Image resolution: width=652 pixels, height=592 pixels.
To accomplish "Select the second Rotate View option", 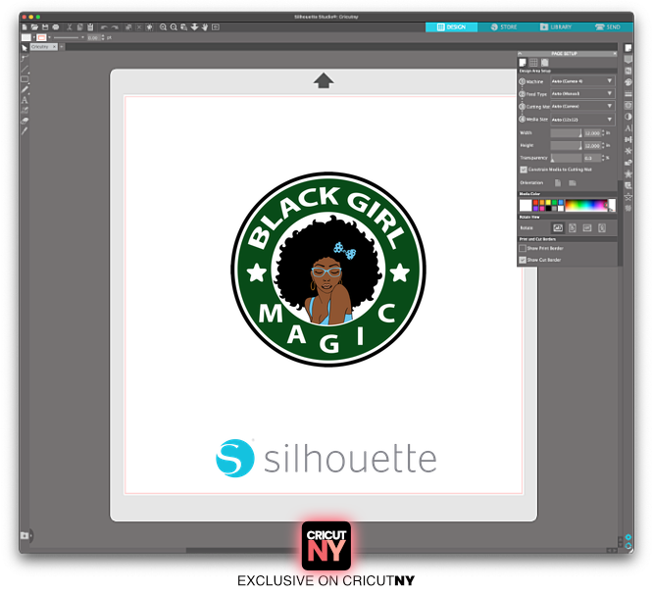I will 573,227.
